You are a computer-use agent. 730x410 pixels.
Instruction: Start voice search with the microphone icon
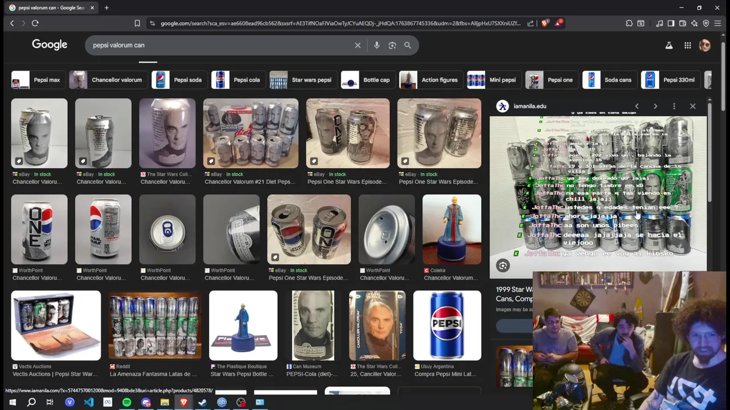click(x=376, y=45)
